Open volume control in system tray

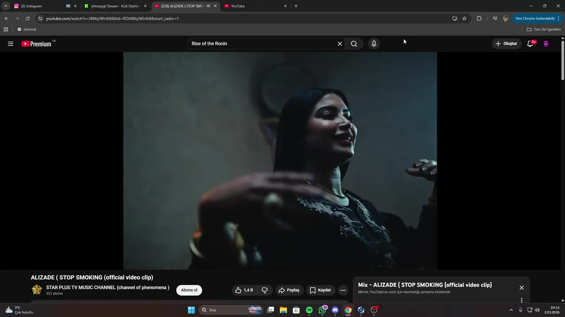537,310
